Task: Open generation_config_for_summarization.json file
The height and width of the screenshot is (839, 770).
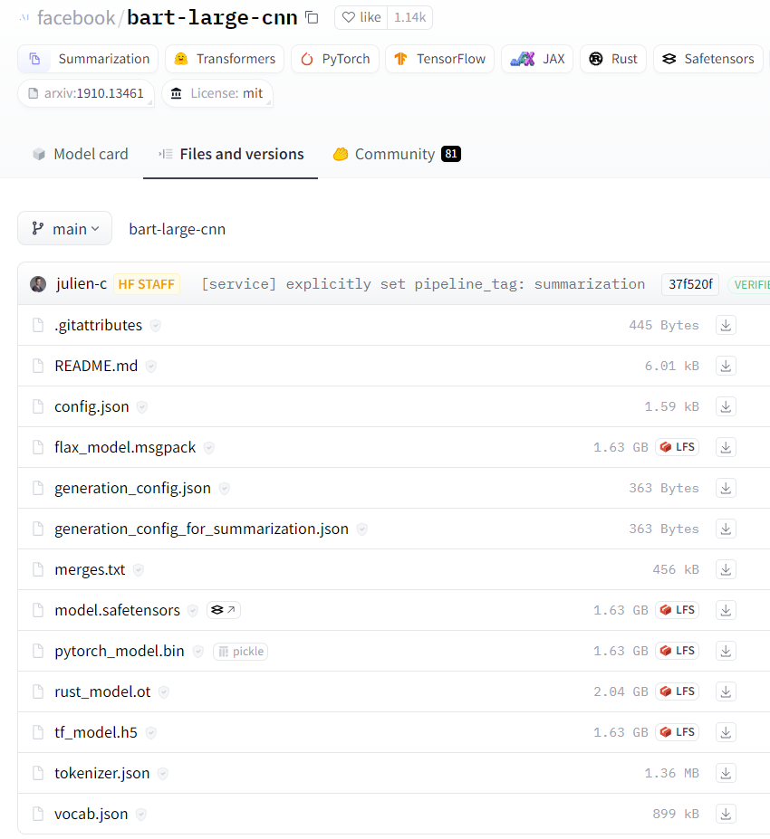Action: point(201,529)
